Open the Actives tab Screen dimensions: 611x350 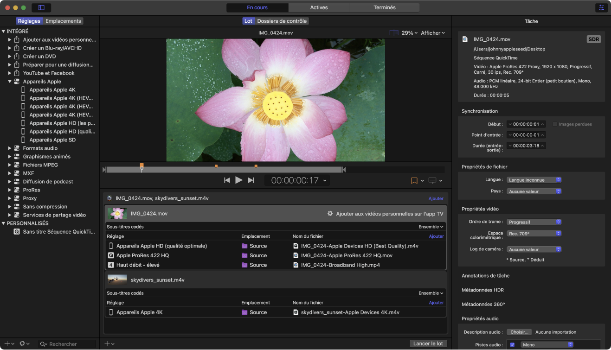[319, 7]
